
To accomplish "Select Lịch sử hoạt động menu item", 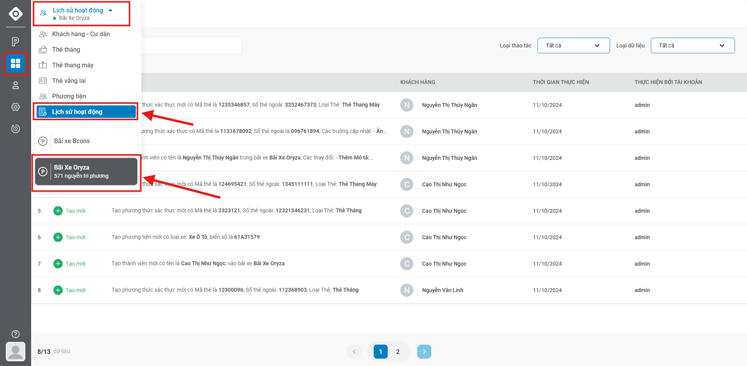I will tap(86, 112).
